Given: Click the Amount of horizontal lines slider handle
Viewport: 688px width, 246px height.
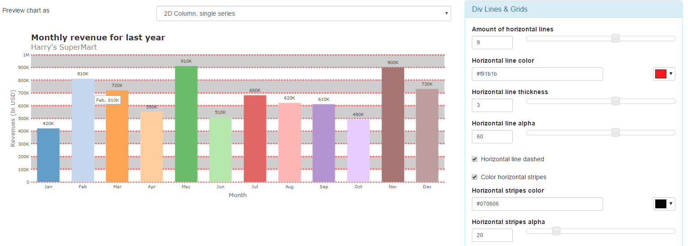Looking at the screenshot, I should click(x=616, y=39).
